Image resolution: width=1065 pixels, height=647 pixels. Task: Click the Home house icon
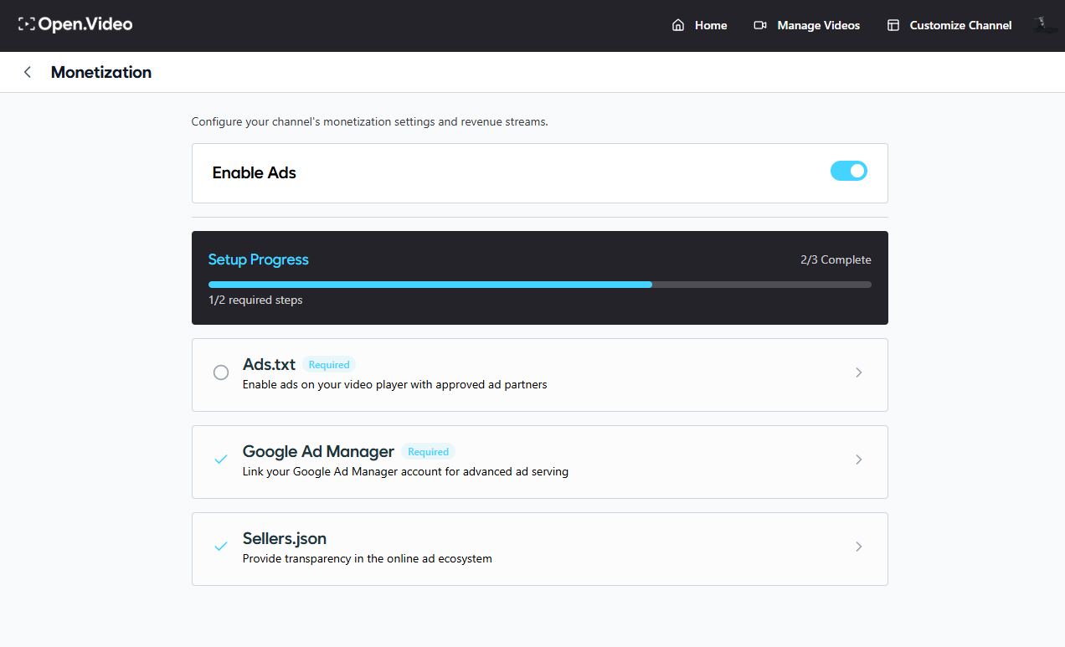coord(678,25)
